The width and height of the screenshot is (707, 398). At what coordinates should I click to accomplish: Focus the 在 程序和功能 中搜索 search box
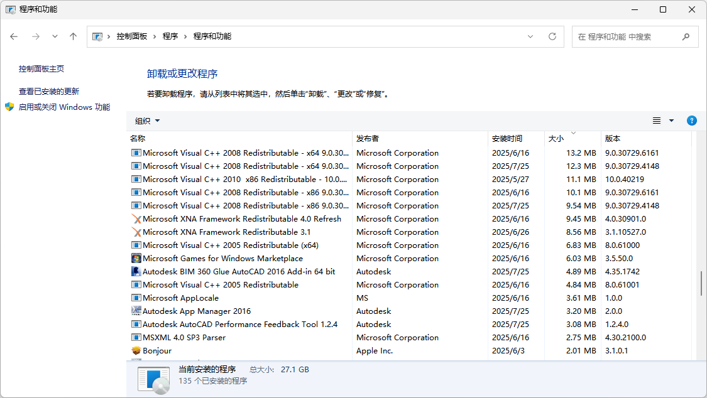tap(635, 36)
